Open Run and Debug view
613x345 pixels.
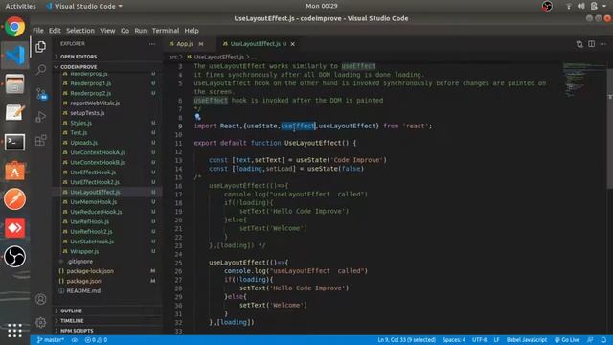40,117
